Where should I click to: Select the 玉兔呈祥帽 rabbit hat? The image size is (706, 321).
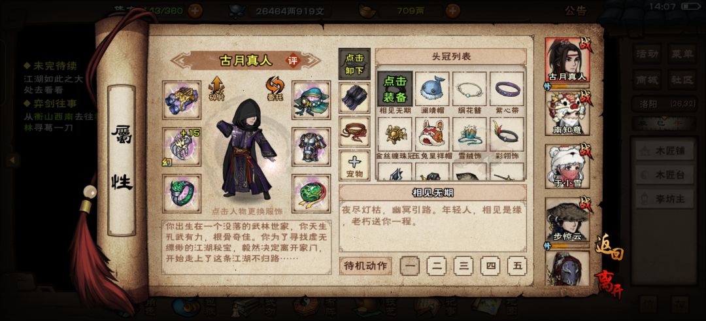pos(432,134)
